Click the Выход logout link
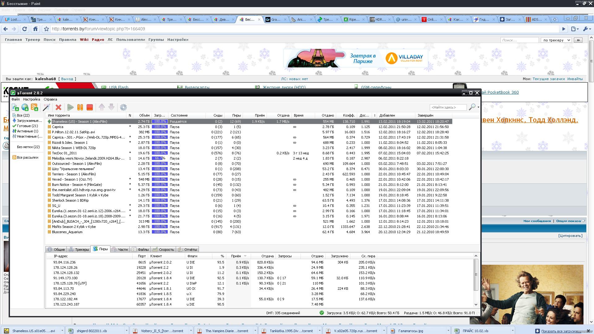594x334 pixels. tap(67, 79)
